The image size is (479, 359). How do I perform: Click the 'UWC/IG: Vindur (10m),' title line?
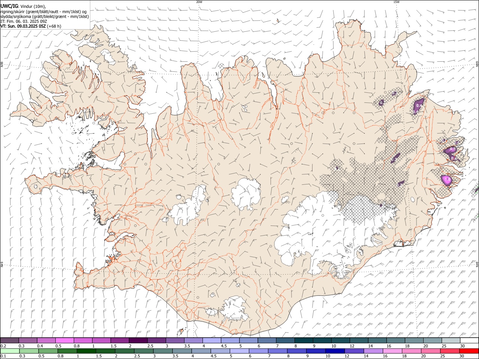(x=23, y=6)
